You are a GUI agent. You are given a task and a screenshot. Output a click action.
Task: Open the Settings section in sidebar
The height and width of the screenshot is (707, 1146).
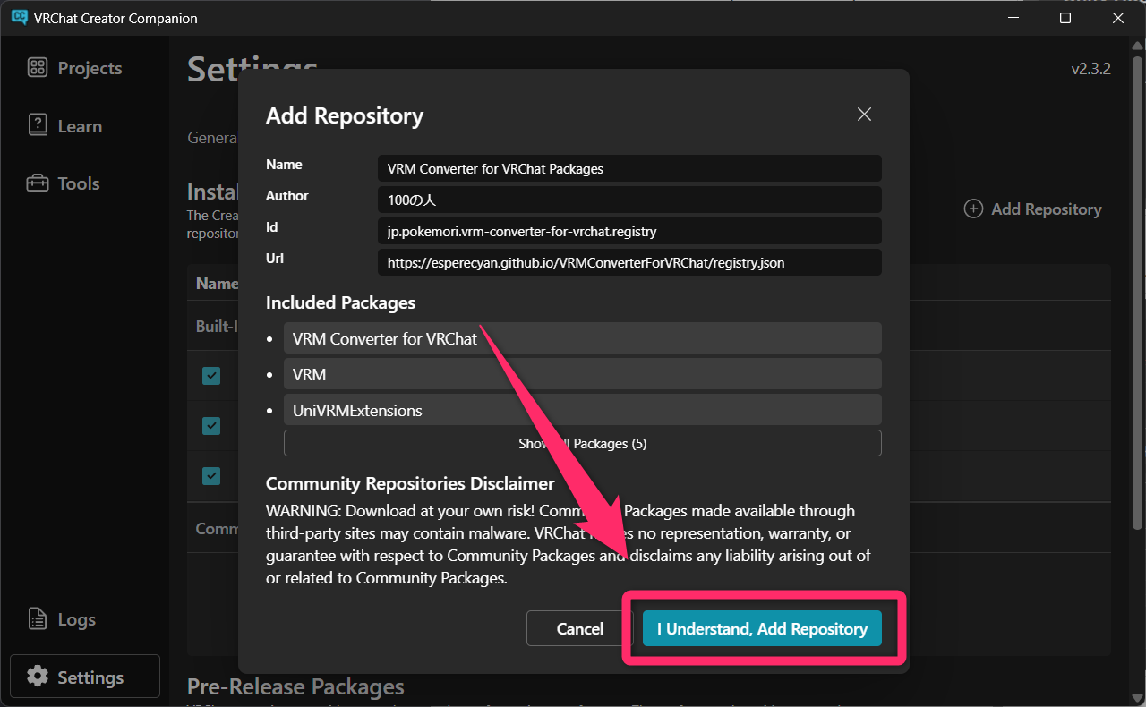point(84,677)
